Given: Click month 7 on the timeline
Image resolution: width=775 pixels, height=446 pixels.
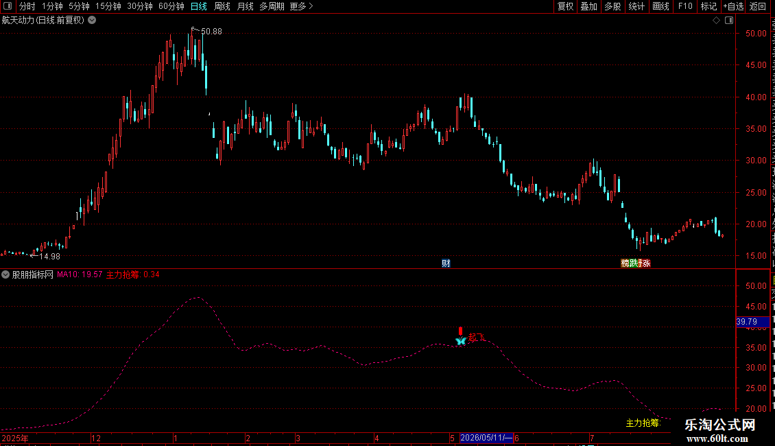Looking at the screenshot, I should pyautogui.click(x=592, y=438).
